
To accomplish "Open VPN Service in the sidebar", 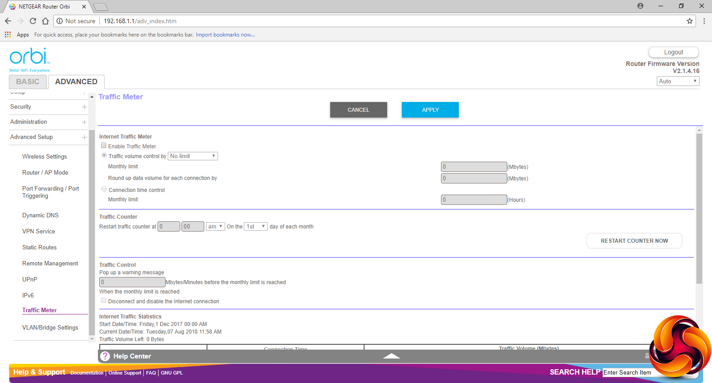I will pos(39,232).
